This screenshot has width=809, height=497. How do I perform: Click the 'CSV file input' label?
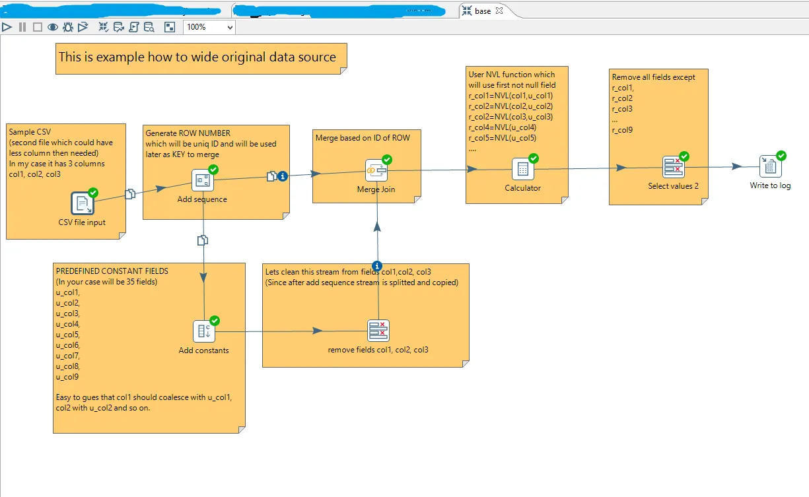(82, 222)
